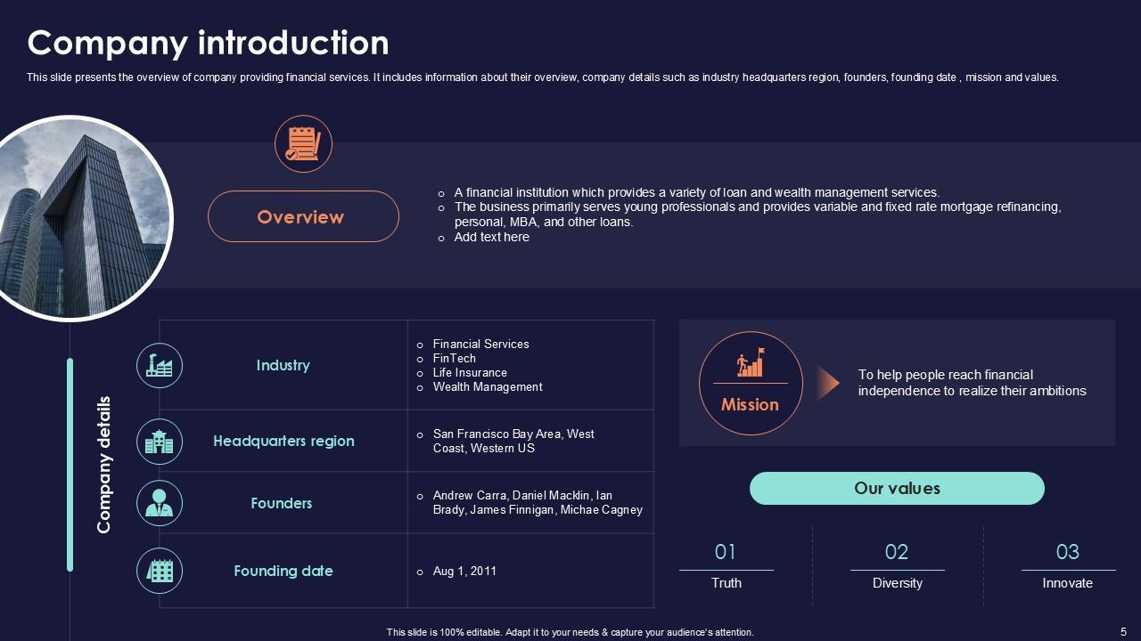
Task: Click the building icon beside Headquarters region
Action: click(160, 442)
